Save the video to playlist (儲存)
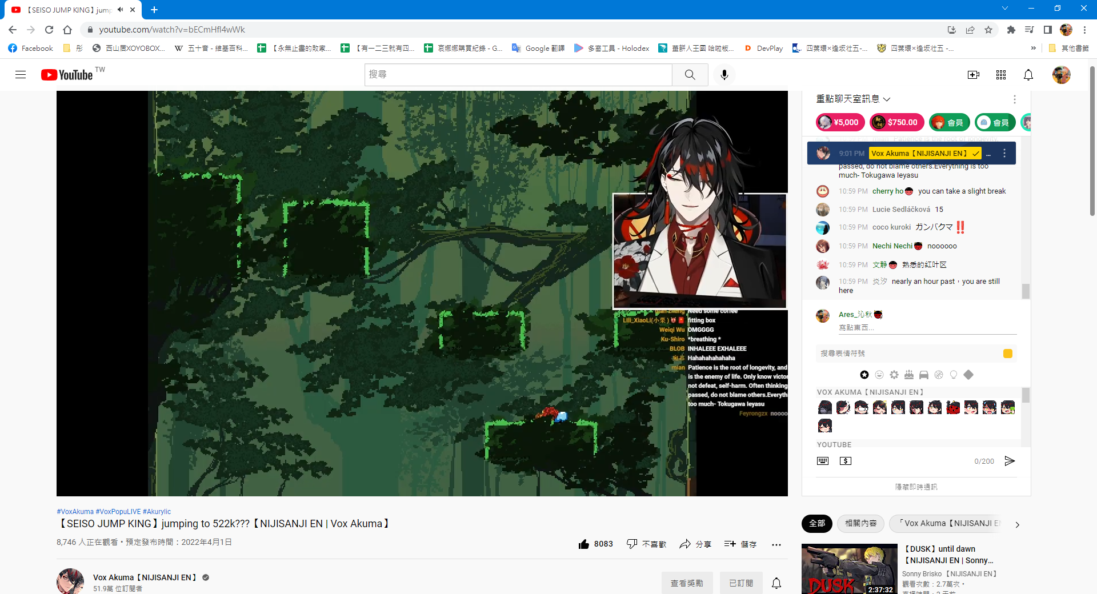The width and height of the screenshot is (1097, 594). pos(740,544)
